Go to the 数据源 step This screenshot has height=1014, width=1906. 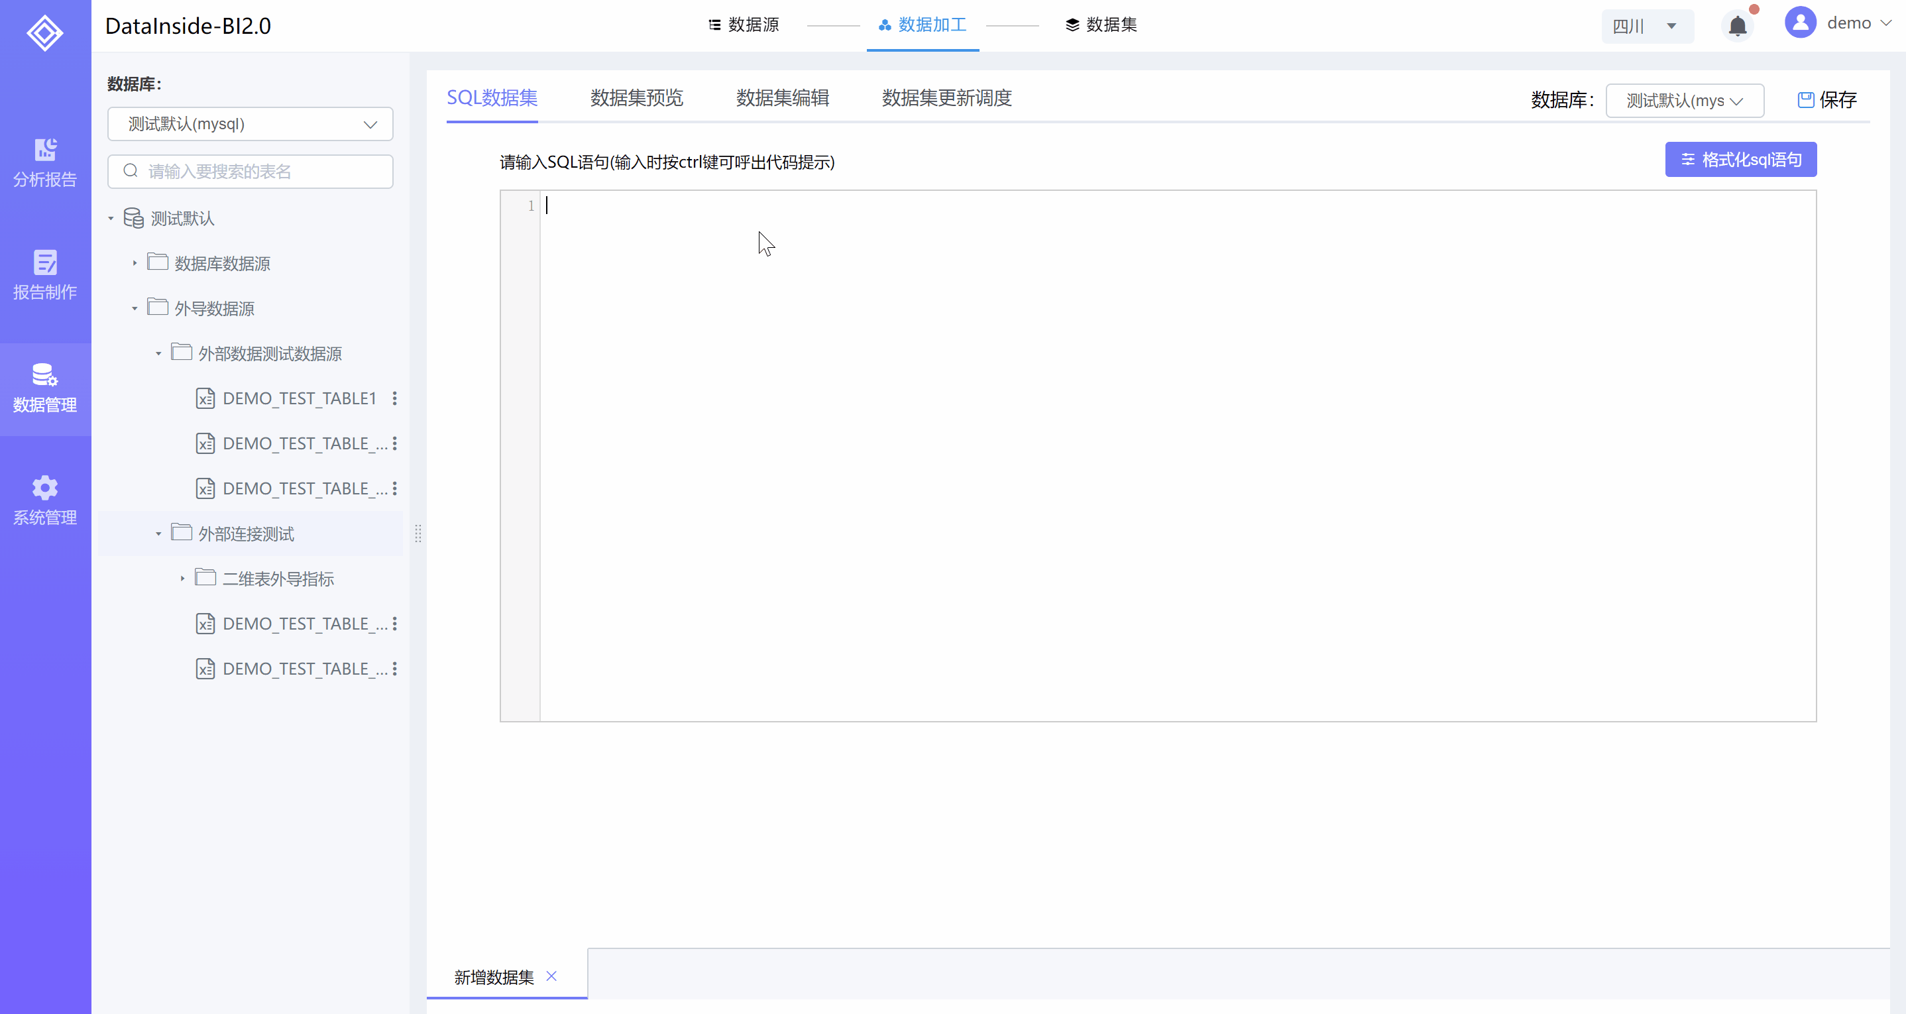click(x=744, y=25)
